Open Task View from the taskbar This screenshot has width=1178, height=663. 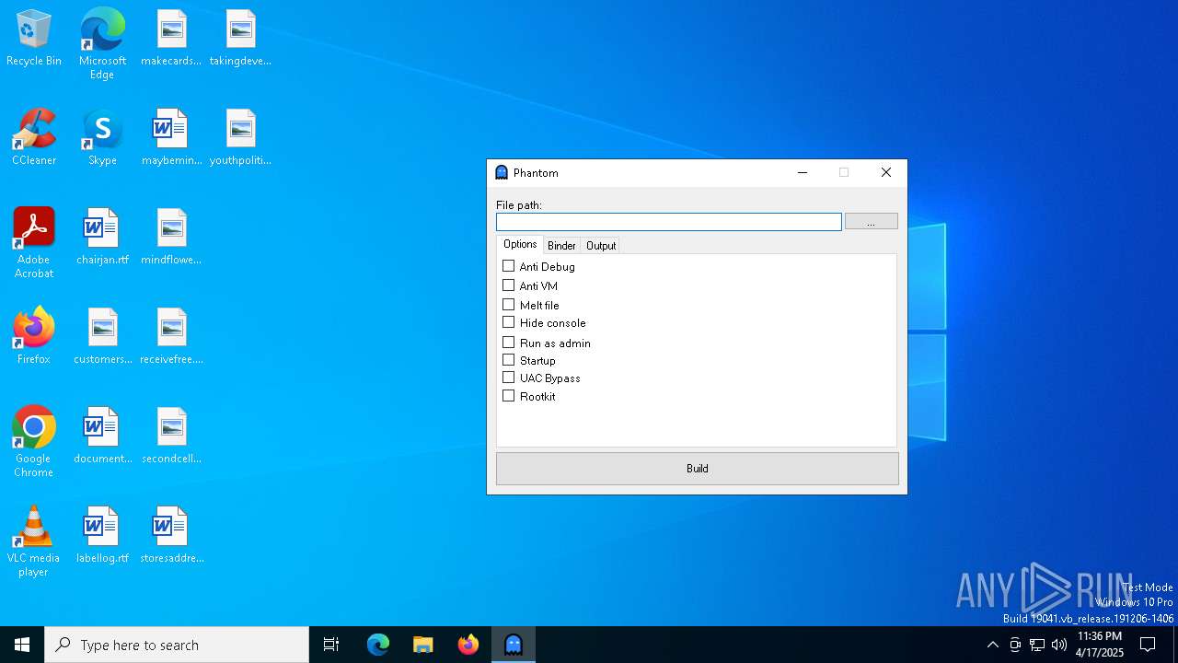[x=331, y=645]
